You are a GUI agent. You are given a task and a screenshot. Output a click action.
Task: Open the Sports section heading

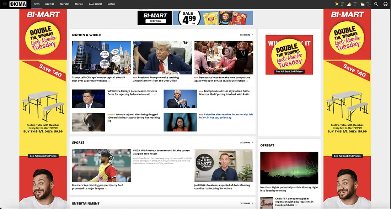click(78, 142)
